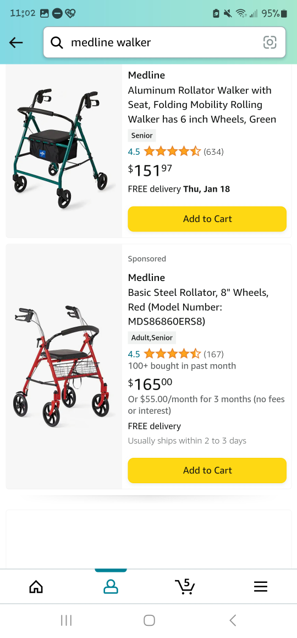Open the 634 ratings star review
The image size is (297, 638).
(175, 152)
